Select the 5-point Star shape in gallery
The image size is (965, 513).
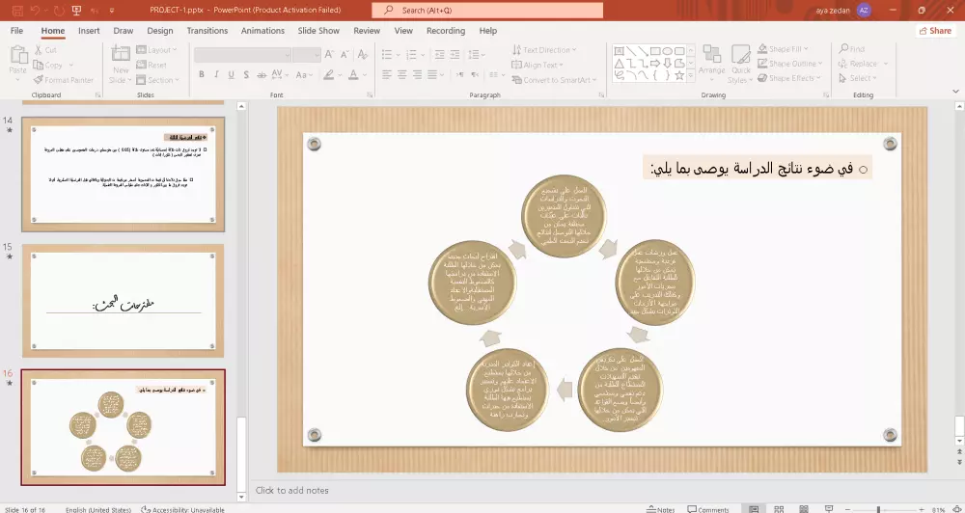(679, 75)
